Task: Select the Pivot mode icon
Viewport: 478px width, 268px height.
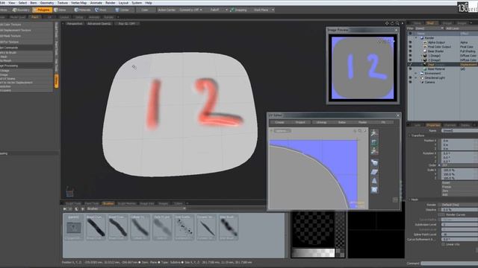Action: click(x=96, y=10)
